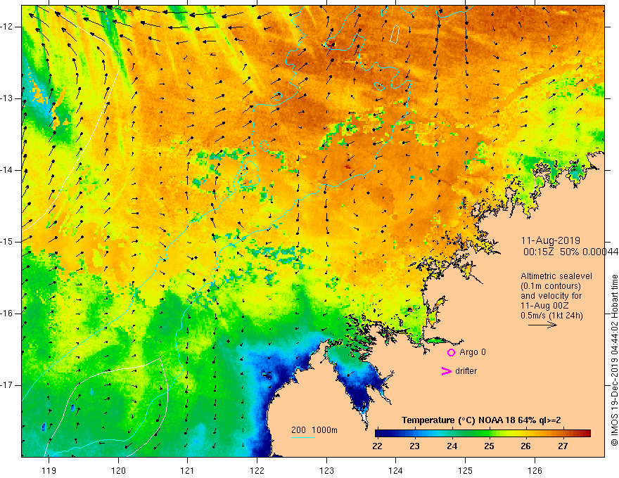Click '0.5m/s (1kt 24h)' text
The width and height of the screenshot is (619, 478).
click(551, 316)
